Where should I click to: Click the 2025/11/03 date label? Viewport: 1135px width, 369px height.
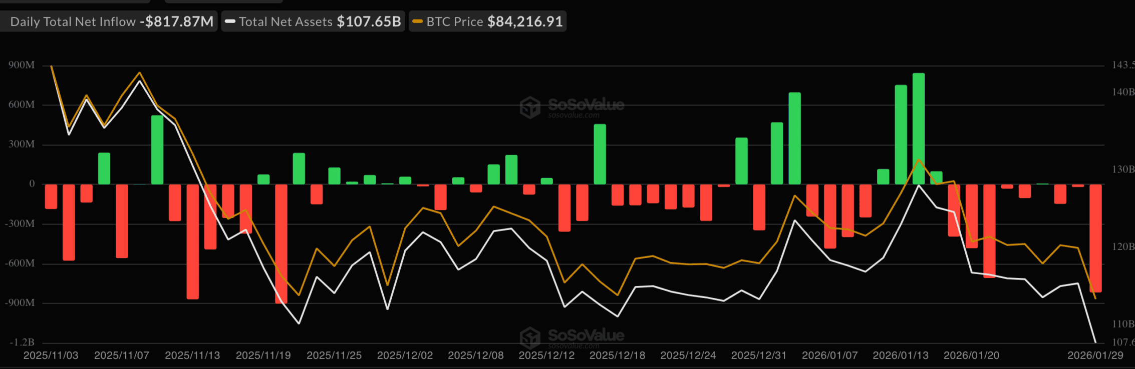51,355
